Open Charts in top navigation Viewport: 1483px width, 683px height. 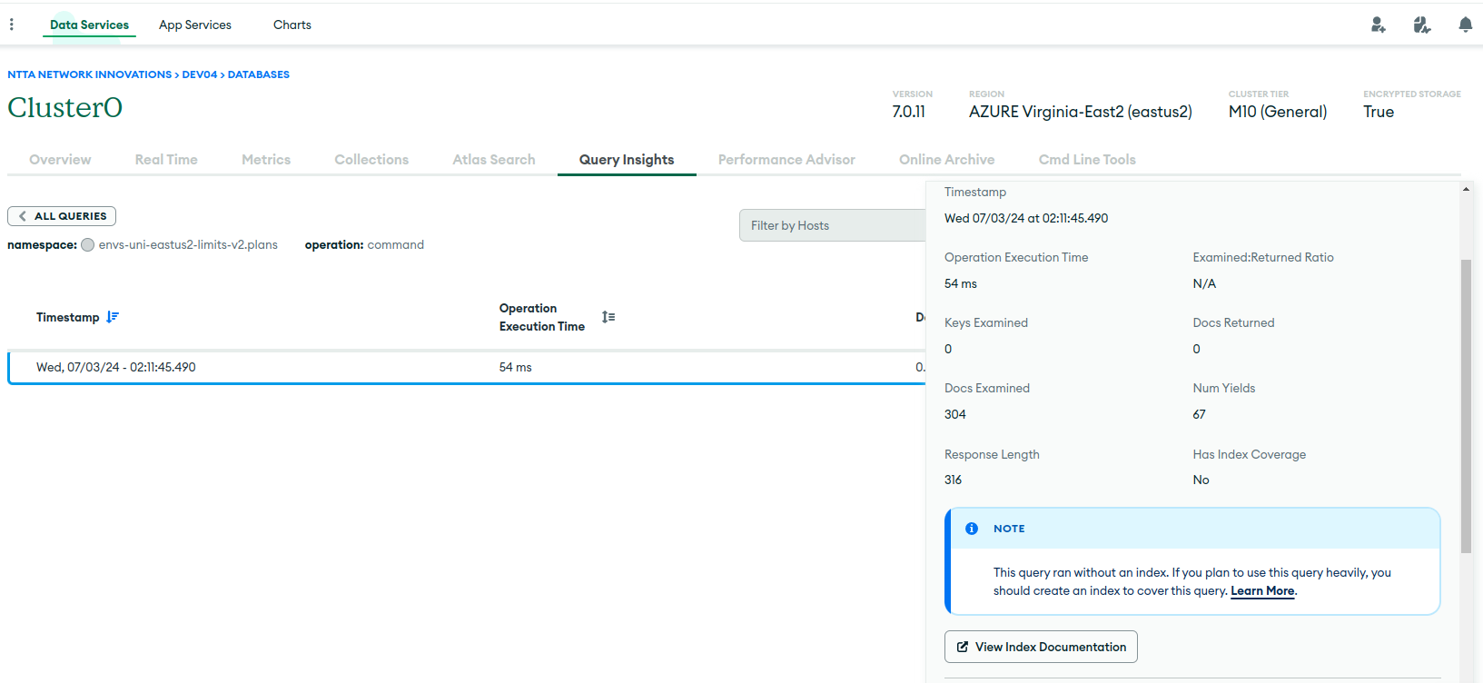pos(292,25)
